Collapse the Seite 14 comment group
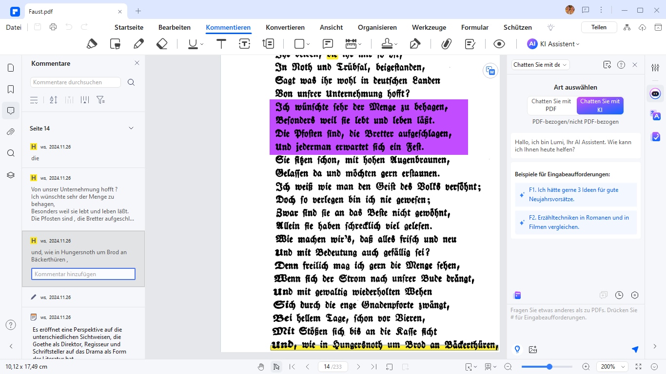Viewport: 666px width, 374px height. pos(131,128)
